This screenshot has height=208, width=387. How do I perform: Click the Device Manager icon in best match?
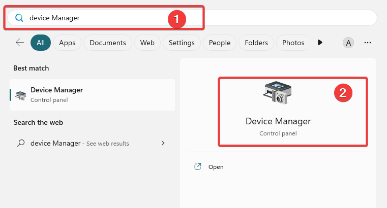21,95
